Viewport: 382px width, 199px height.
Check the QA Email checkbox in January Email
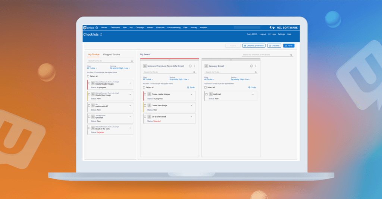click(206, 94)
